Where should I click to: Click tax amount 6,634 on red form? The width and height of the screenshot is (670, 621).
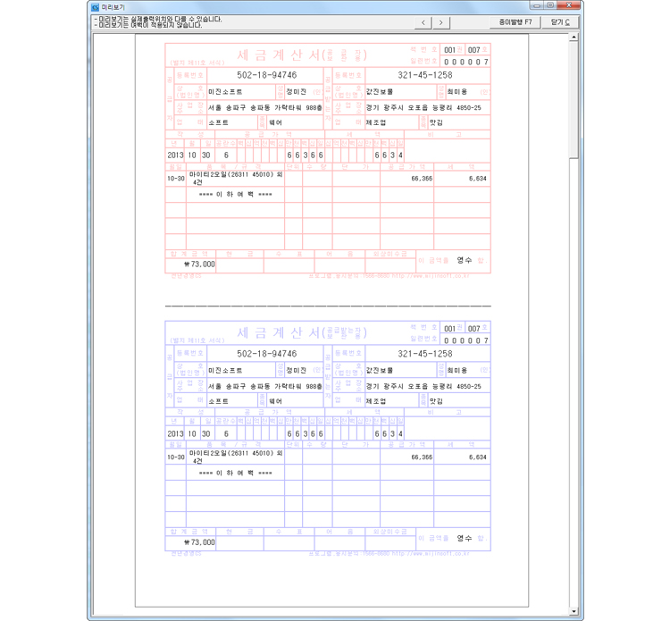(x=477, y=179)
